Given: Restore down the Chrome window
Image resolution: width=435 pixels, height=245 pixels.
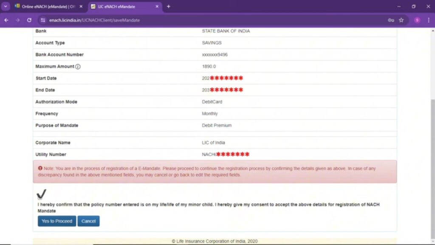Looking at the screenshot, I should coord(414,6).
